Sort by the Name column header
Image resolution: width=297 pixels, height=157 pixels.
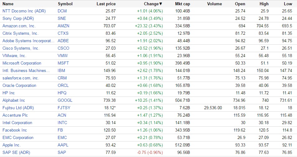click(8, 4)
